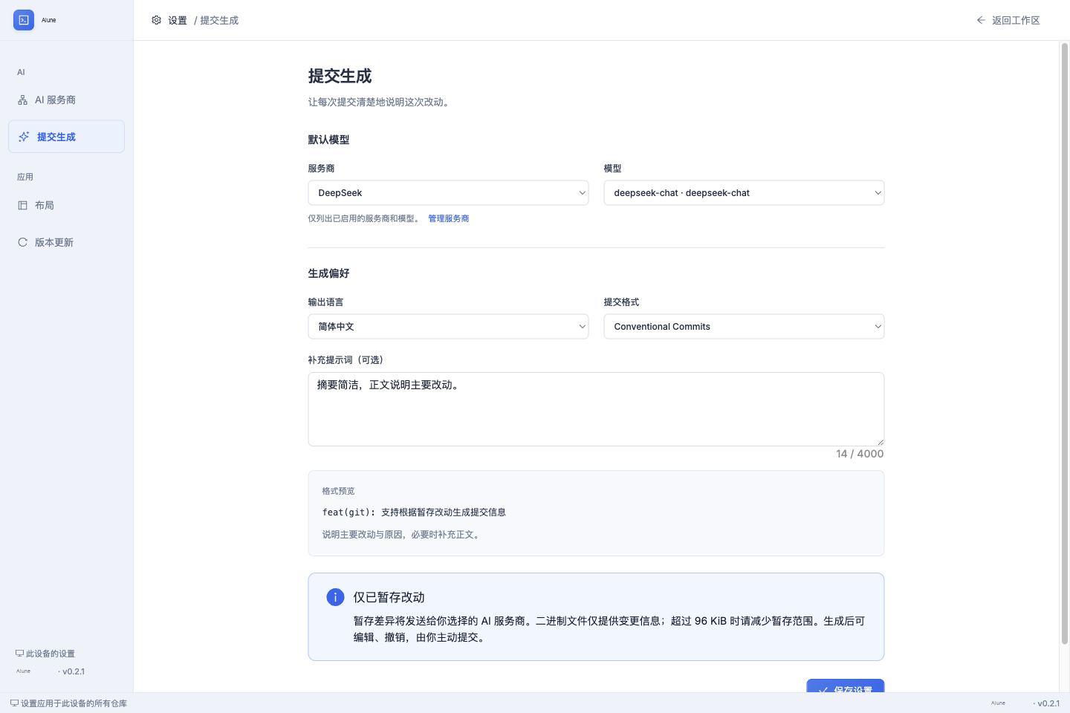Image resolution: width=1070 pixels, height=713 pixels.
Task: Open the 布局 settings page
Action: [x=66, y=205]
